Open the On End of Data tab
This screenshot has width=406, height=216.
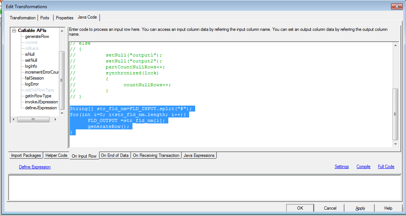[115, 155]
